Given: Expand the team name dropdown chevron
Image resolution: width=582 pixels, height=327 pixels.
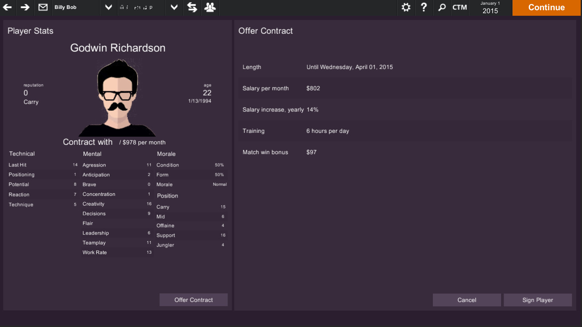Looking at the screenshot, I should 173,7.
